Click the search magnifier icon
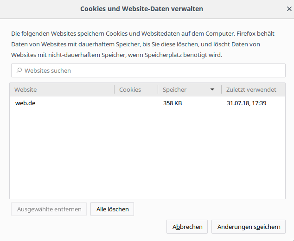 19,70
